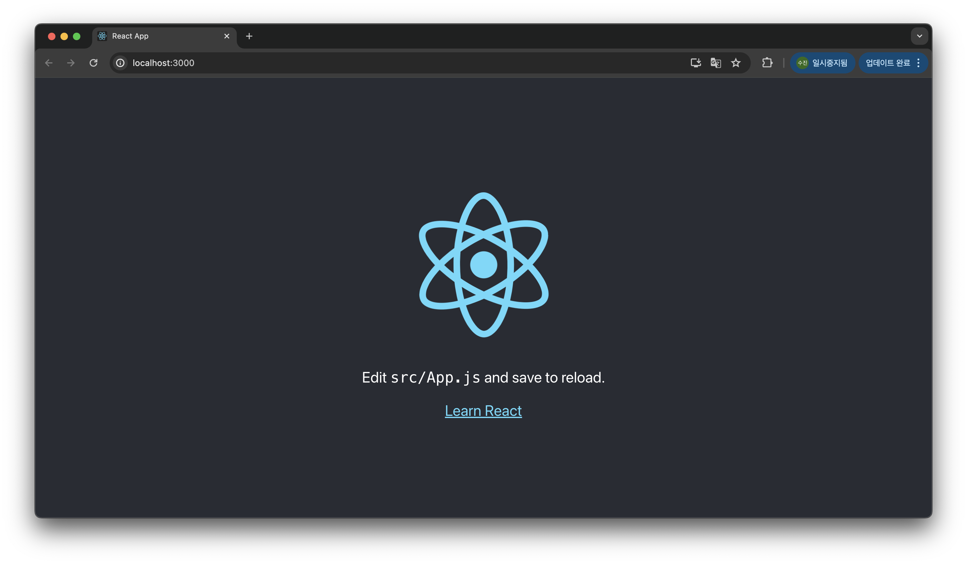Image resolution: width=967 pixels, height=564 pixels.
Task: Bookmark this page with star
Action: (736, 63)
